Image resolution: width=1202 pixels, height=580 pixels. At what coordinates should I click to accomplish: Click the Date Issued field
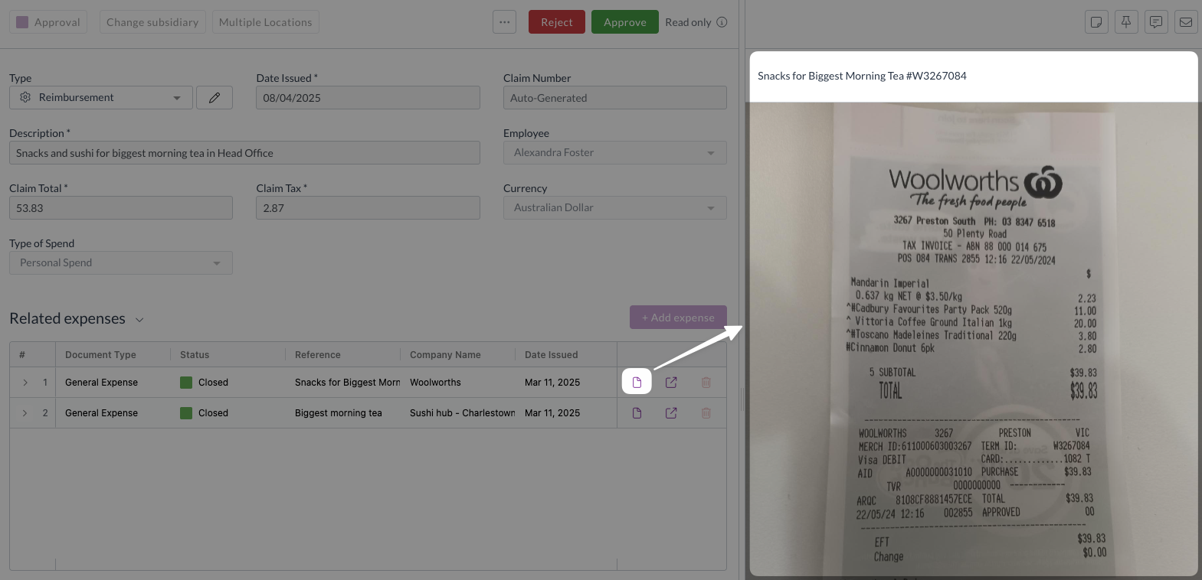pos(368,97)
